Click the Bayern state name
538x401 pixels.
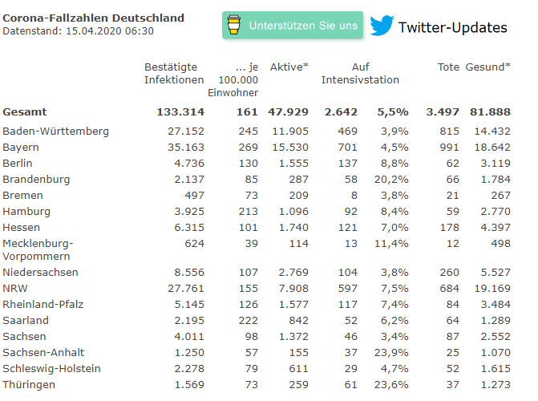[21, 148]
